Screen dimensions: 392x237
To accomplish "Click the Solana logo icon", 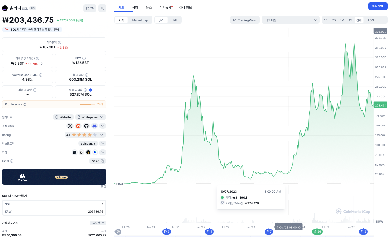I will tap(5, 8).
